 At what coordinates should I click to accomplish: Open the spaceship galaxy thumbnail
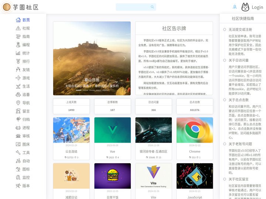click(154, 130)
